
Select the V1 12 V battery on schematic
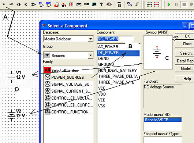[16, 77]
